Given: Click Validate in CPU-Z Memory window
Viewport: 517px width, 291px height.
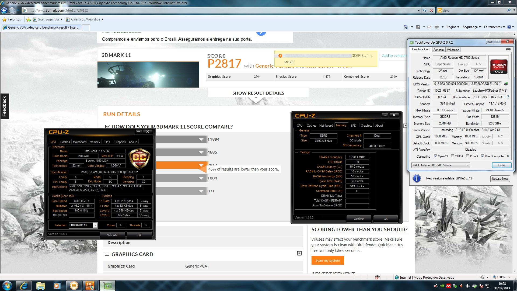Looking at the screenshot, I should tap(358, 219).
